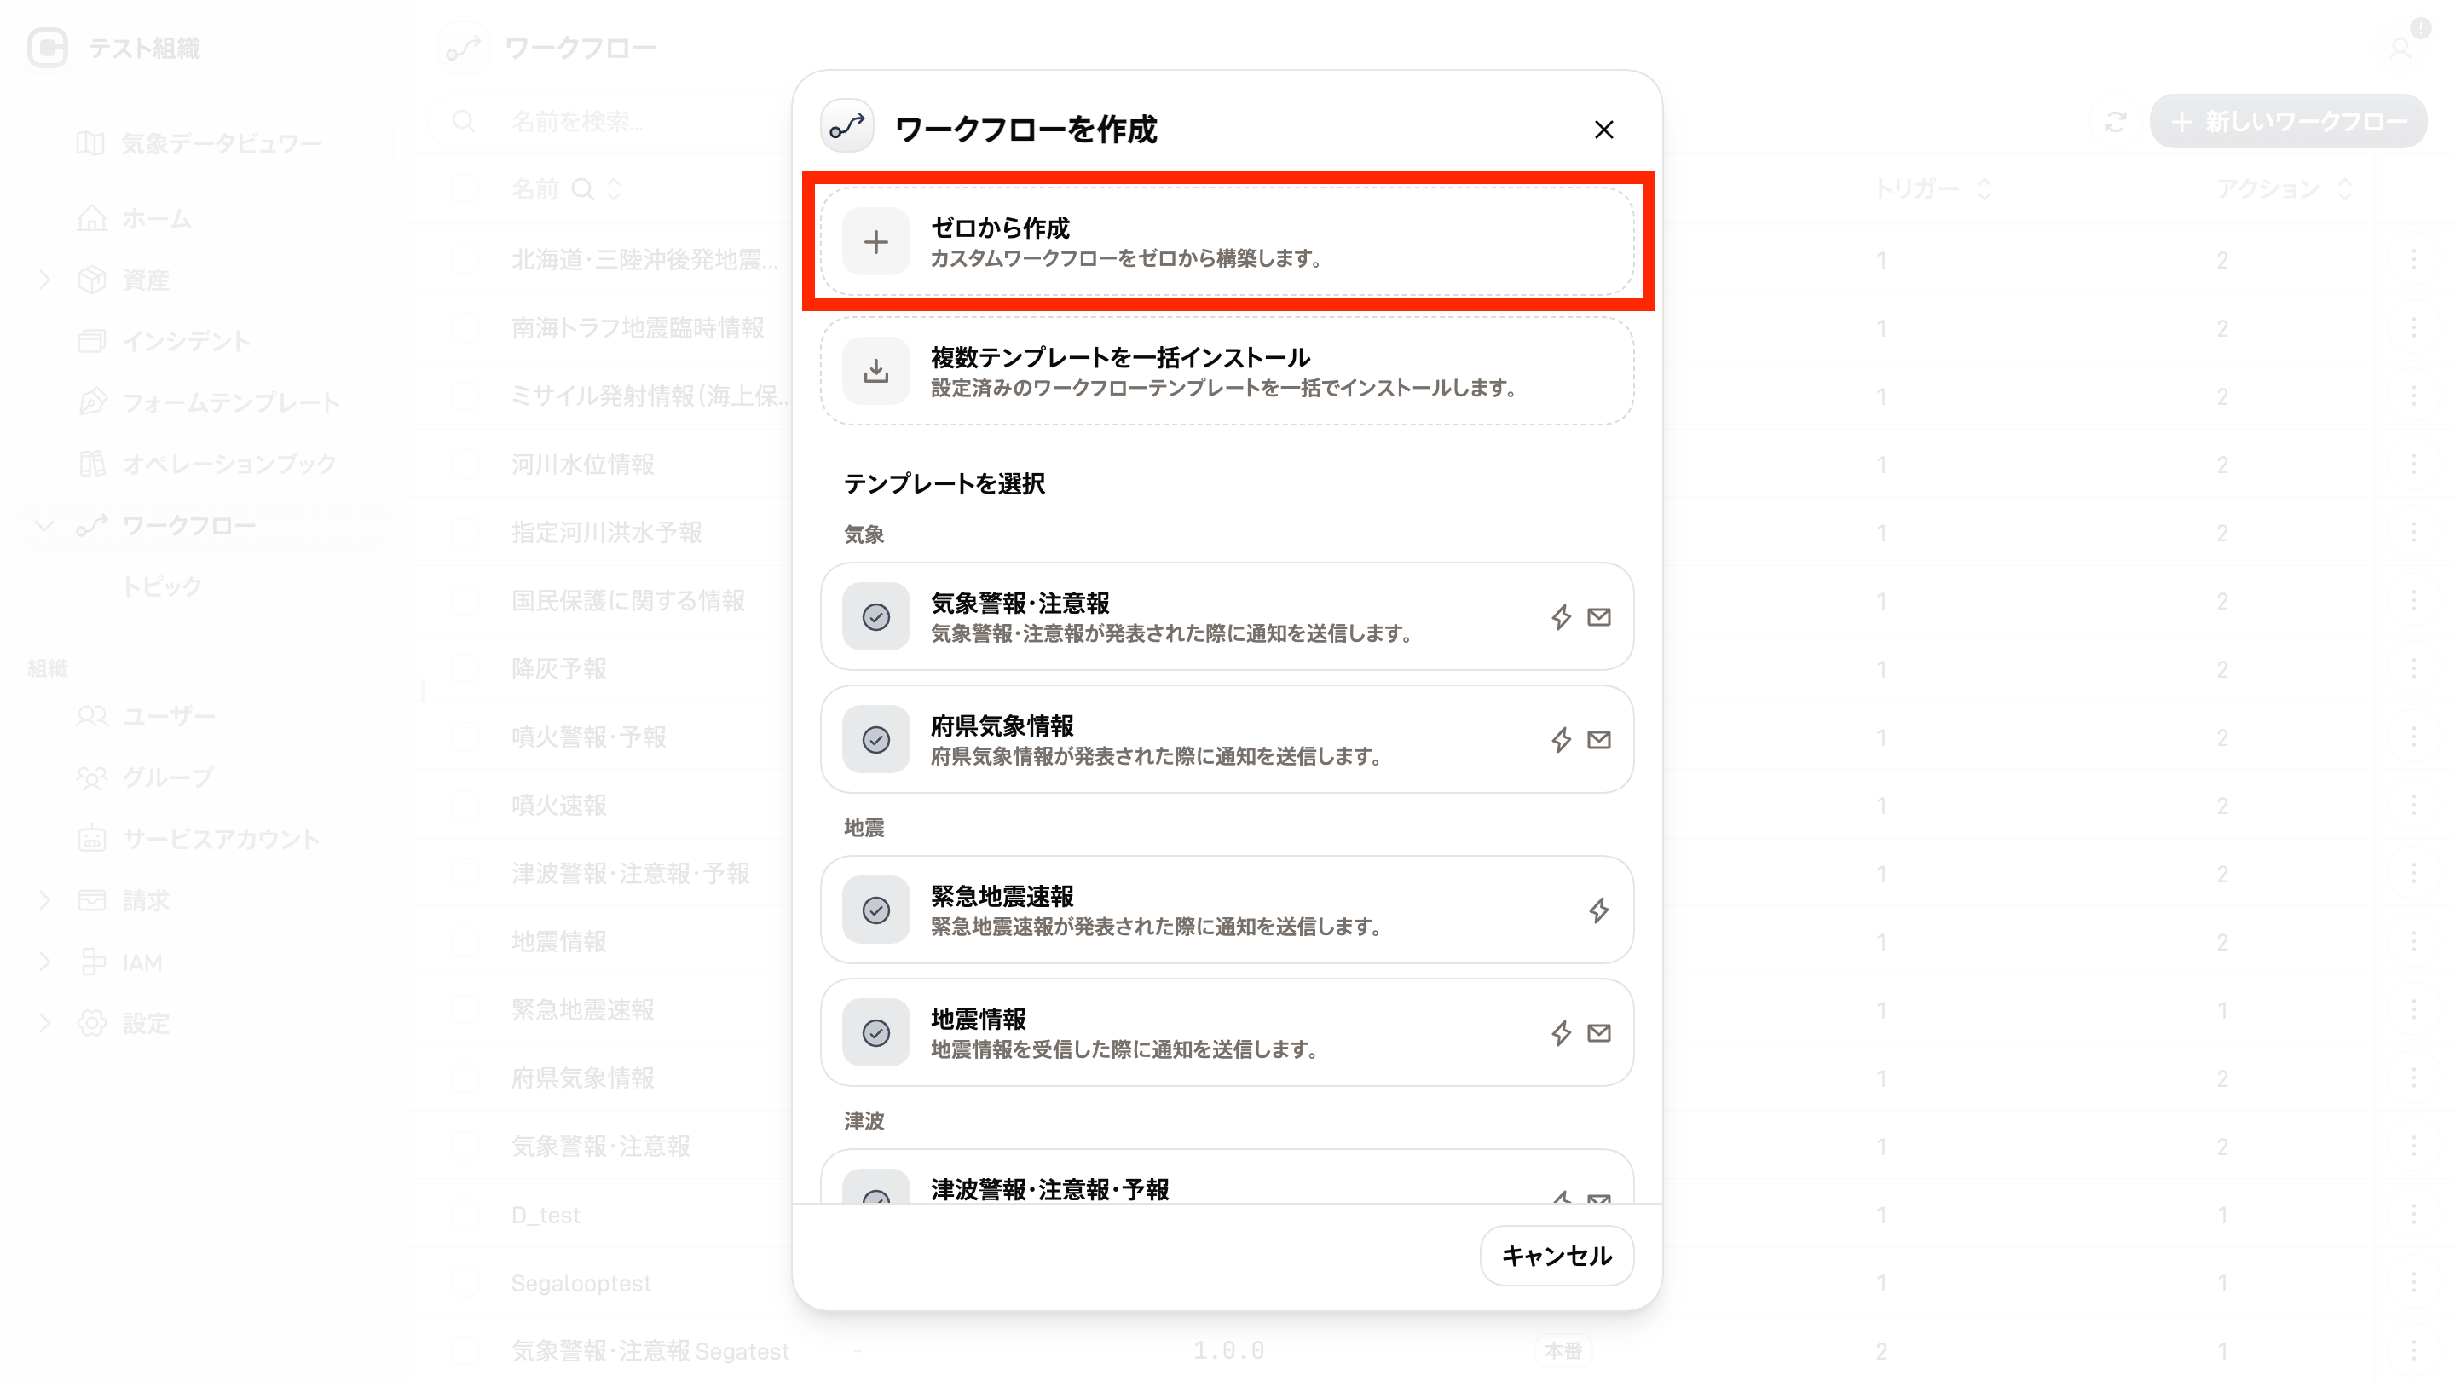Screen dimensions: 2455x1381
Task: Open グループ in the sidebar
Action: (x=204, y=777)
